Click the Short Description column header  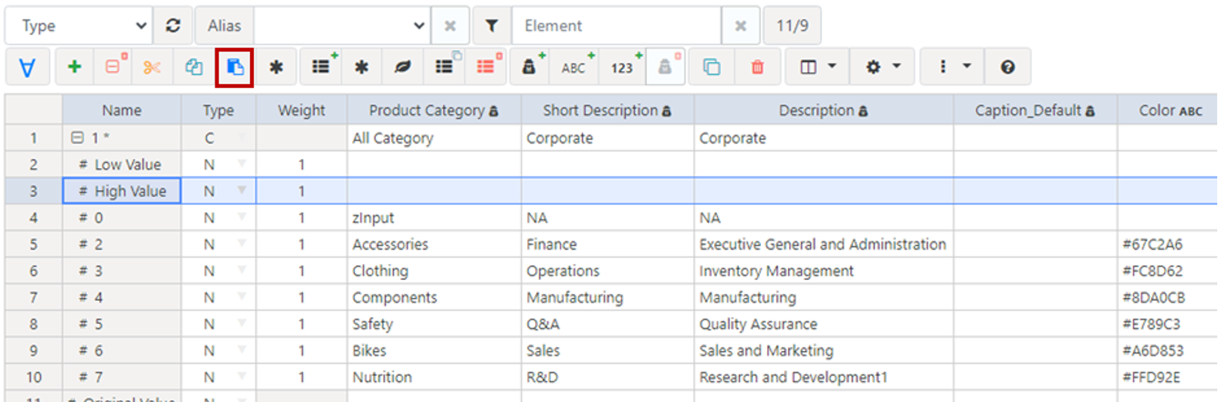pos(607,110)
